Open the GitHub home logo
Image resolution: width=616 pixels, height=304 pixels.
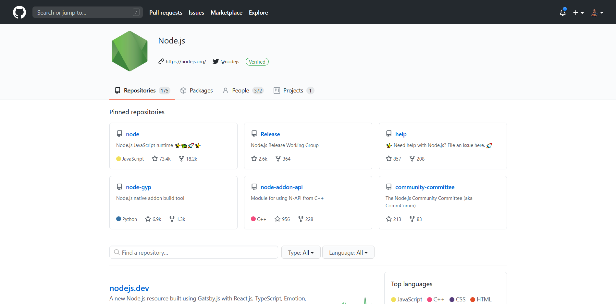19,12
